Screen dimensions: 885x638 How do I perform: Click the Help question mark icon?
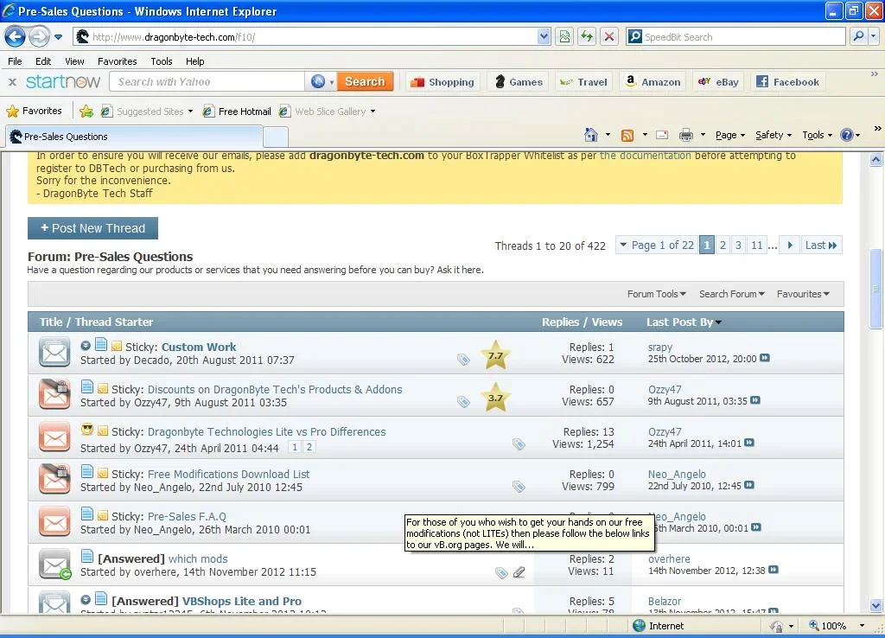point(847,135)
